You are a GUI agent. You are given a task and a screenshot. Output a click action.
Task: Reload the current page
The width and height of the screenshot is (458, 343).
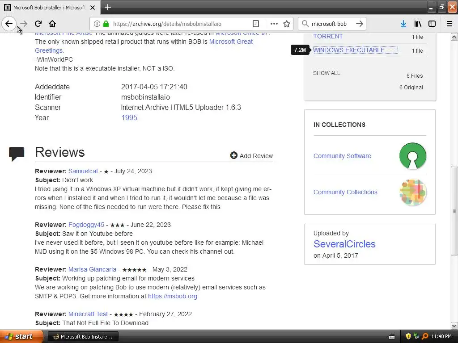tap(38, 24)
